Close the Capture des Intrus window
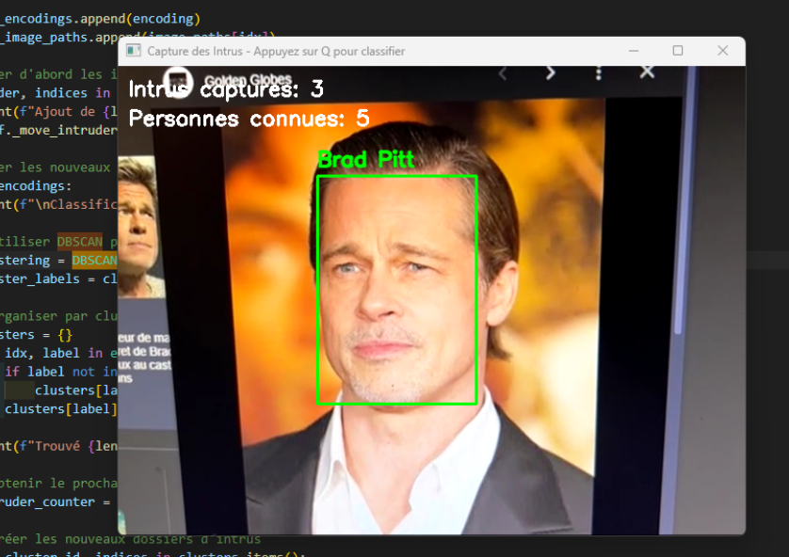789x557 pixels. (x=722, y=51)
